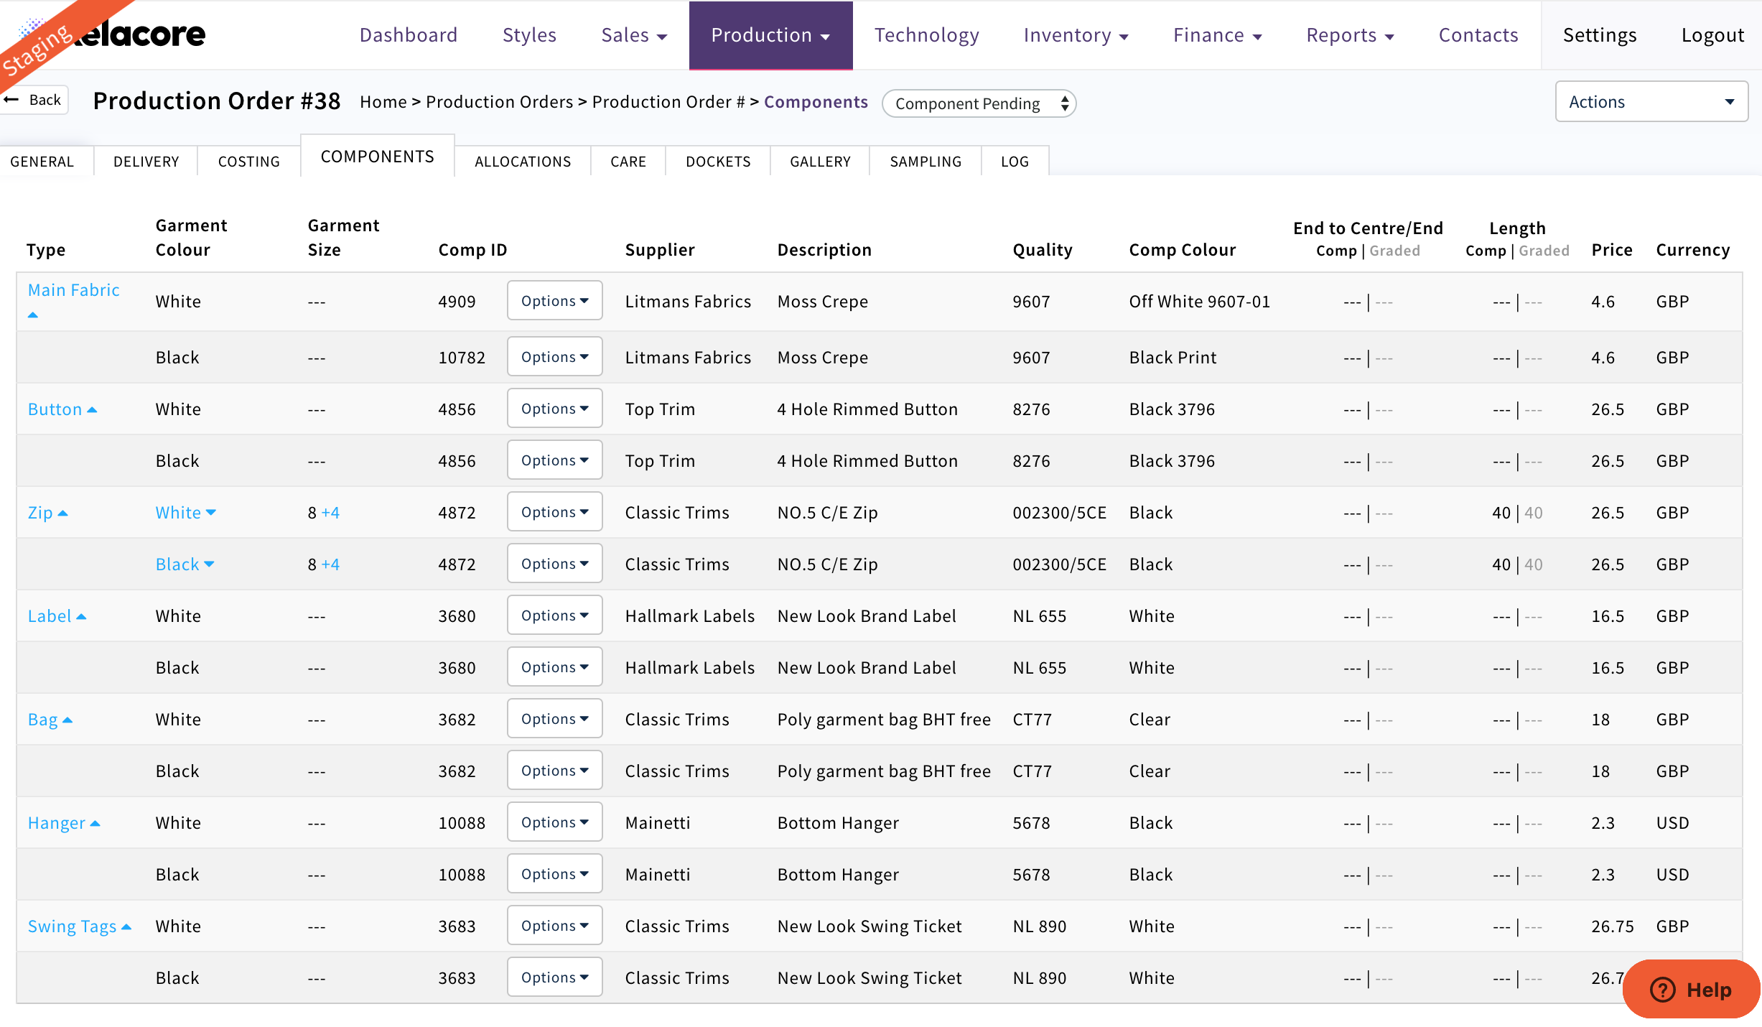
Task: Click the Label type link
Action: [50, 616]
